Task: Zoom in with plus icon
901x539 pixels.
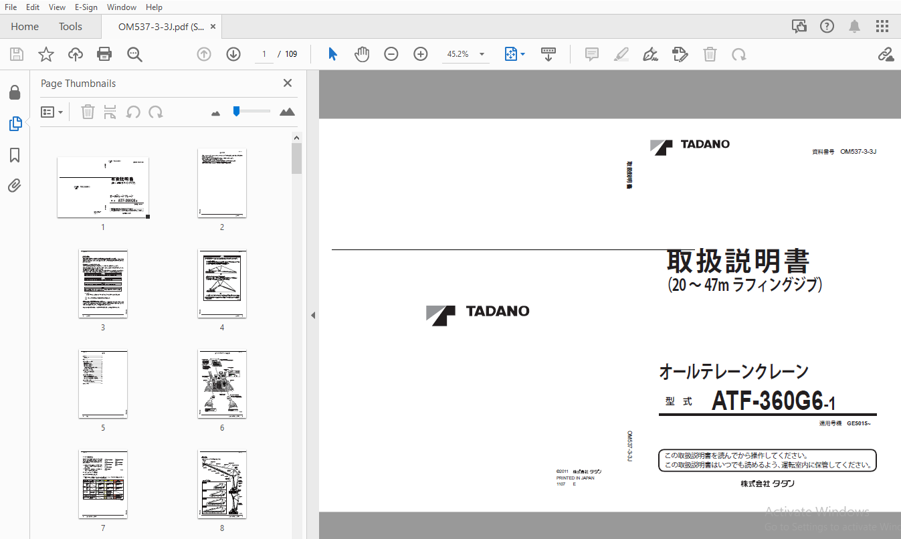Action: 421,54
